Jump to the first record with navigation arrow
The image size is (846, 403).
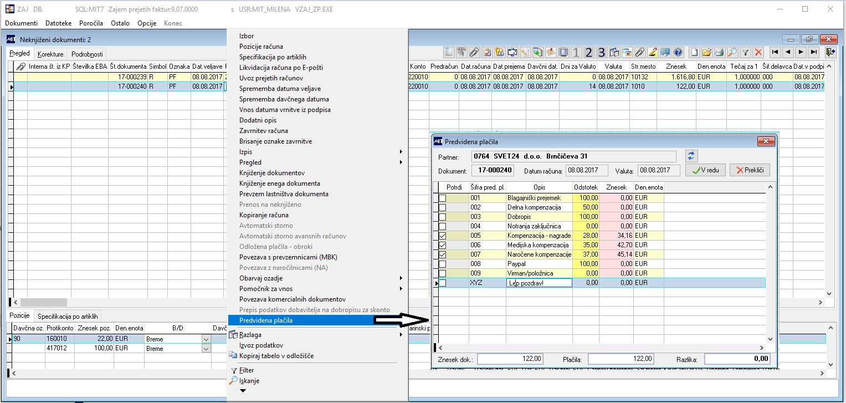coord(775,52)
